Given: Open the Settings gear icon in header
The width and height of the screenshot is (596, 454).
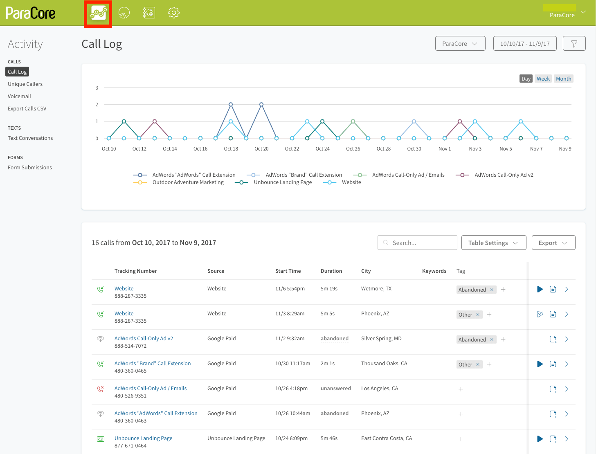Looking at the screenshot, I should point(174,13).
